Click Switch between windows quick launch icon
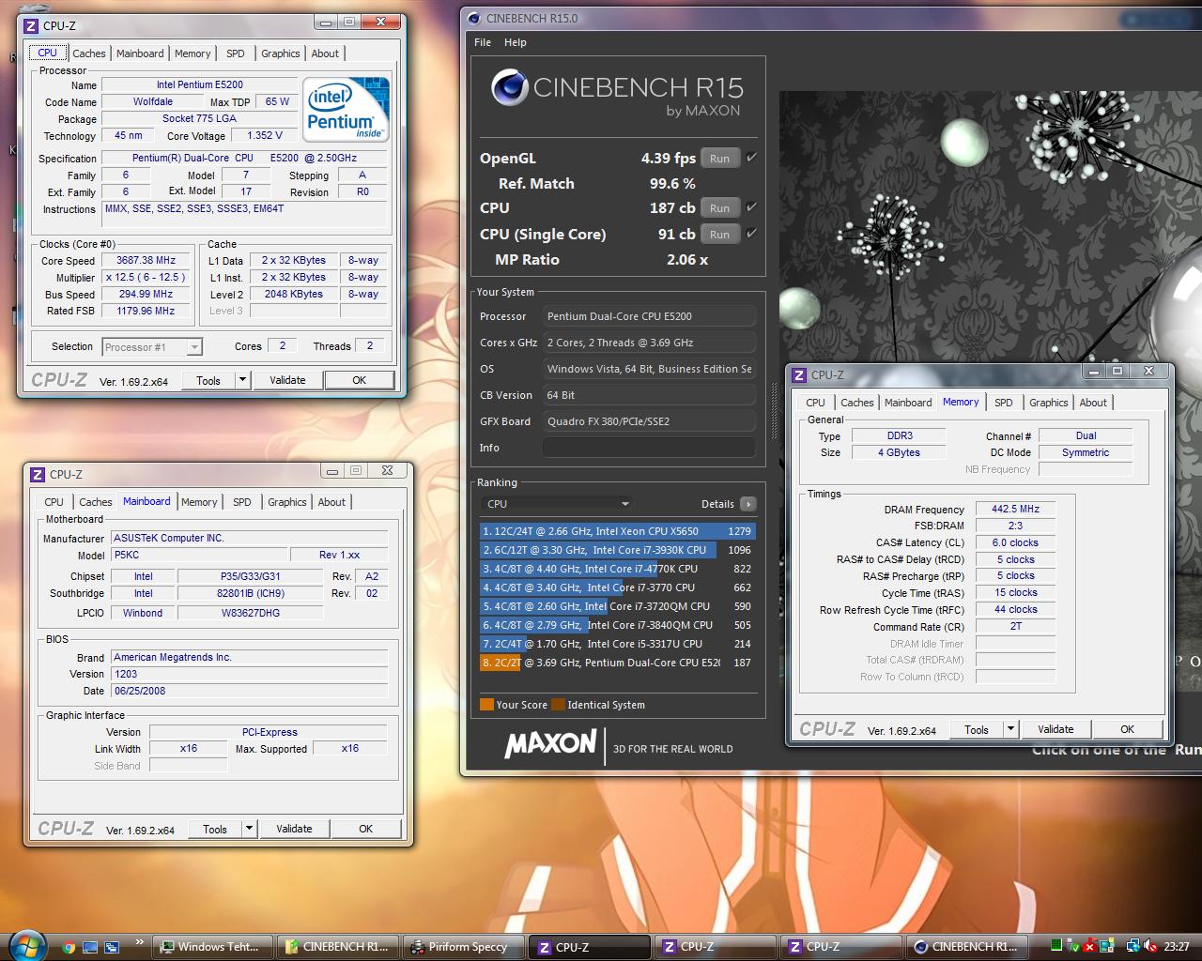 [x=112, y=947]
